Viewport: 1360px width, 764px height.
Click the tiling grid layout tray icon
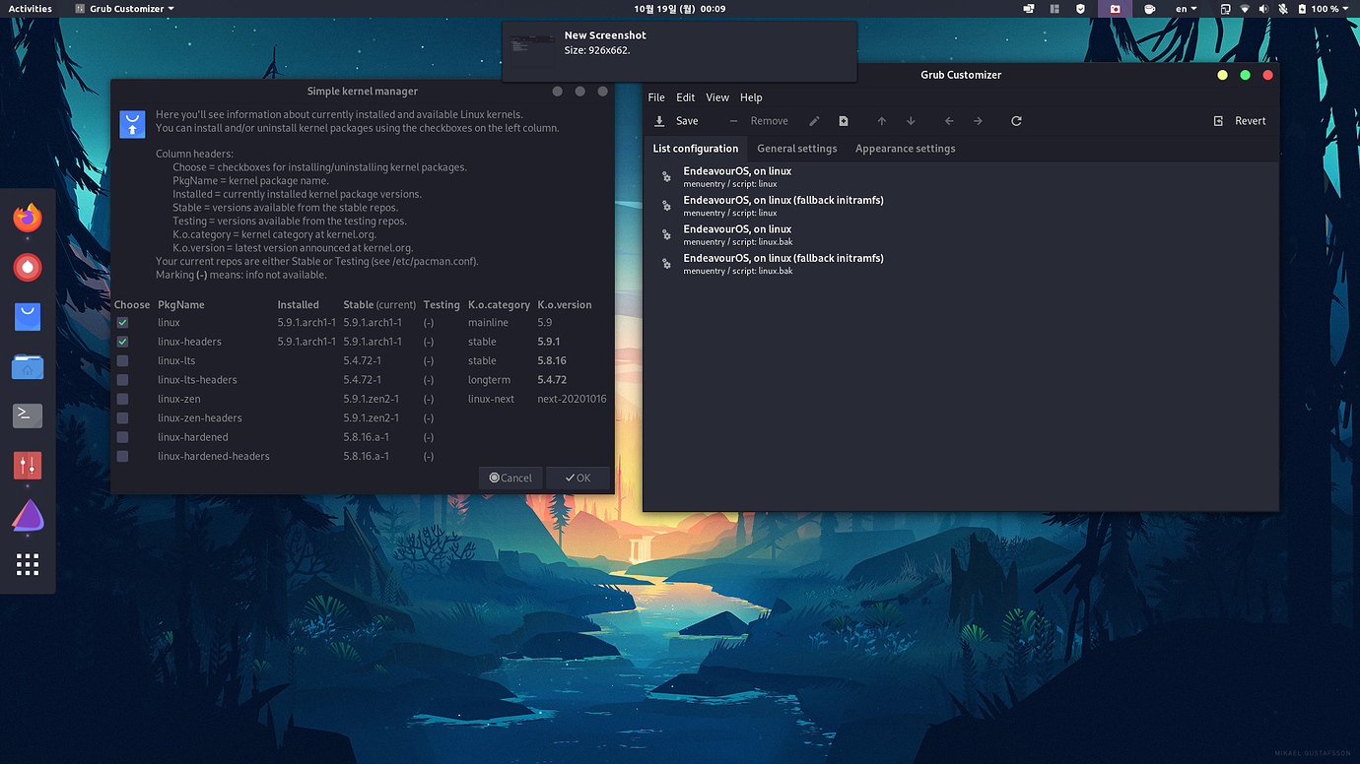pos(1054,9)
